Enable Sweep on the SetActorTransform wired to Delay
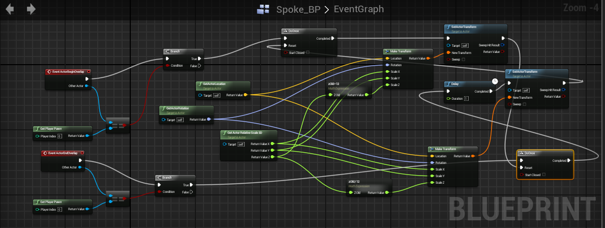 [x=524, y=104]
